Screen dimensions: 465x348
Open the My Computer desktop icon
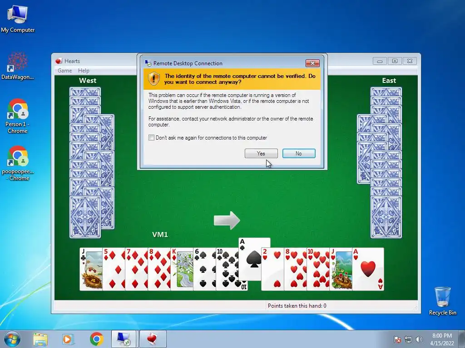pos(18,19)
